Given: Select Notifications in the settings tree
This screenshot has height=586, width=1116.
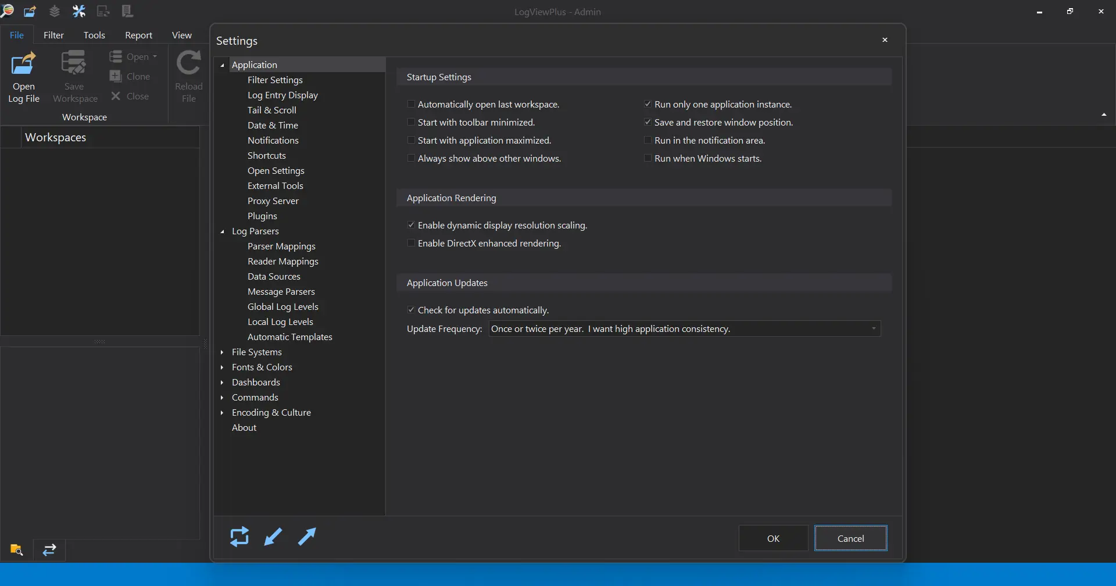Looking at the screenshot, I should 273,140.
